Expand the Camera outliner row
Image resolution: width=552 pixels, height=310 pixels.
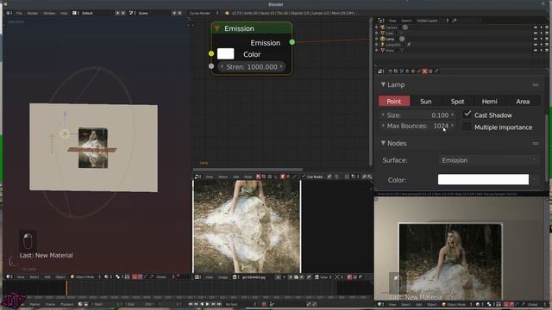377,28
